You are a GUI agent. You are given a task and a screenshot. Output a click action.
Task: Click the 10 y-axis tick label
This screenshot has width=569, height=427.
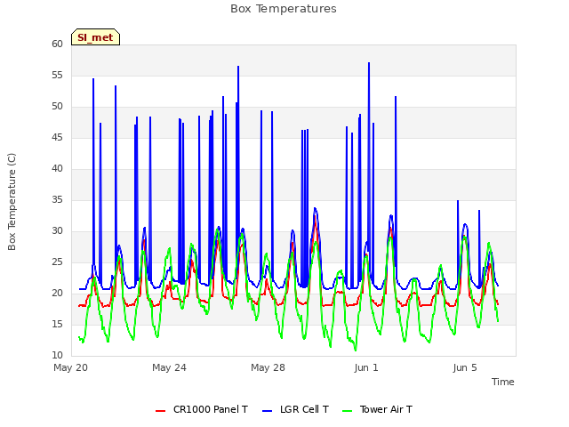57,355
